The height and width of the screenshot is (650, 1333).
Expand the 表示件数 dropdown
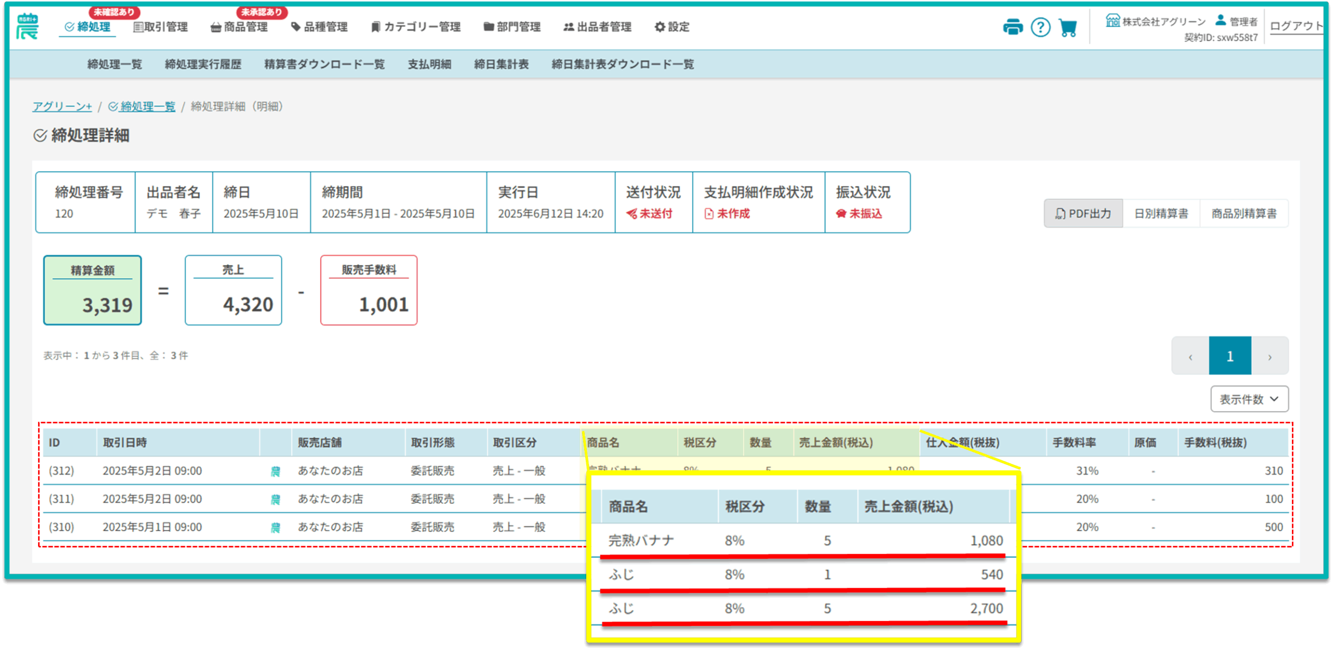click(1249, 399)
